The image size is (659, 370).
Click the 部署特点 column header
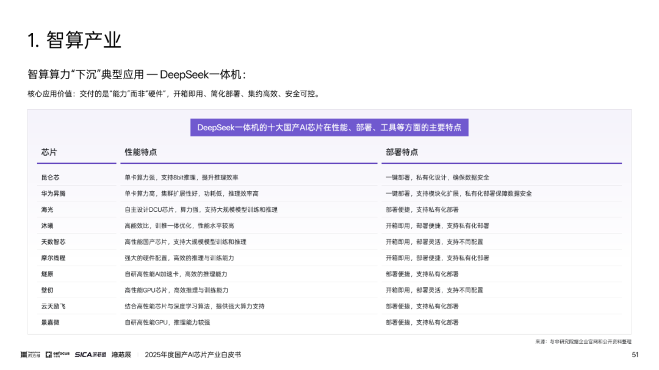tap(402, 152)
